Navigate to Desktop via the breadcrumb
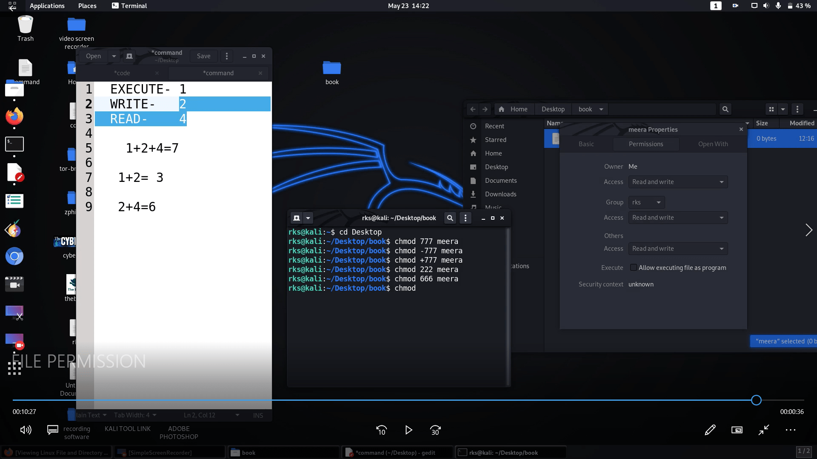Image resolution: width=817 pixels, height=459 pixels. (x=553, y=109)
